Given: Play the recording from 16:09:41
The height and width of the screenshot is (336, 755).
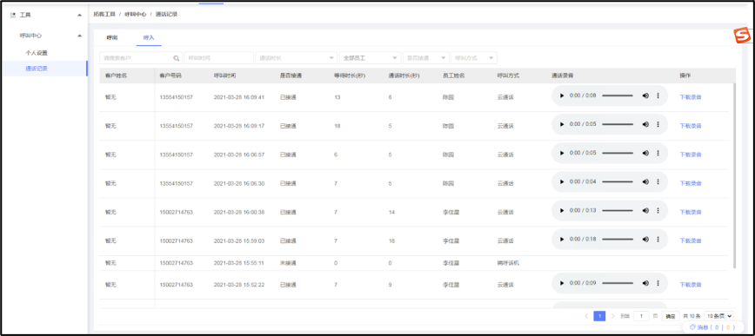Looking at the screenshot, I should [x=561, y=96].
